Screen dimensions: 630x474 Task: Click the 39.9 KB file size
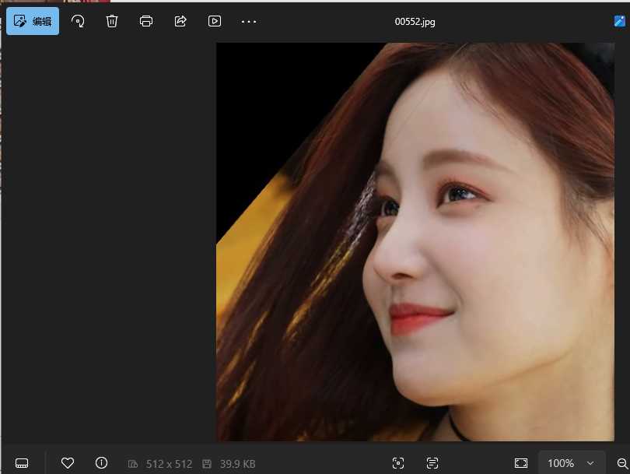pos(237,464)
